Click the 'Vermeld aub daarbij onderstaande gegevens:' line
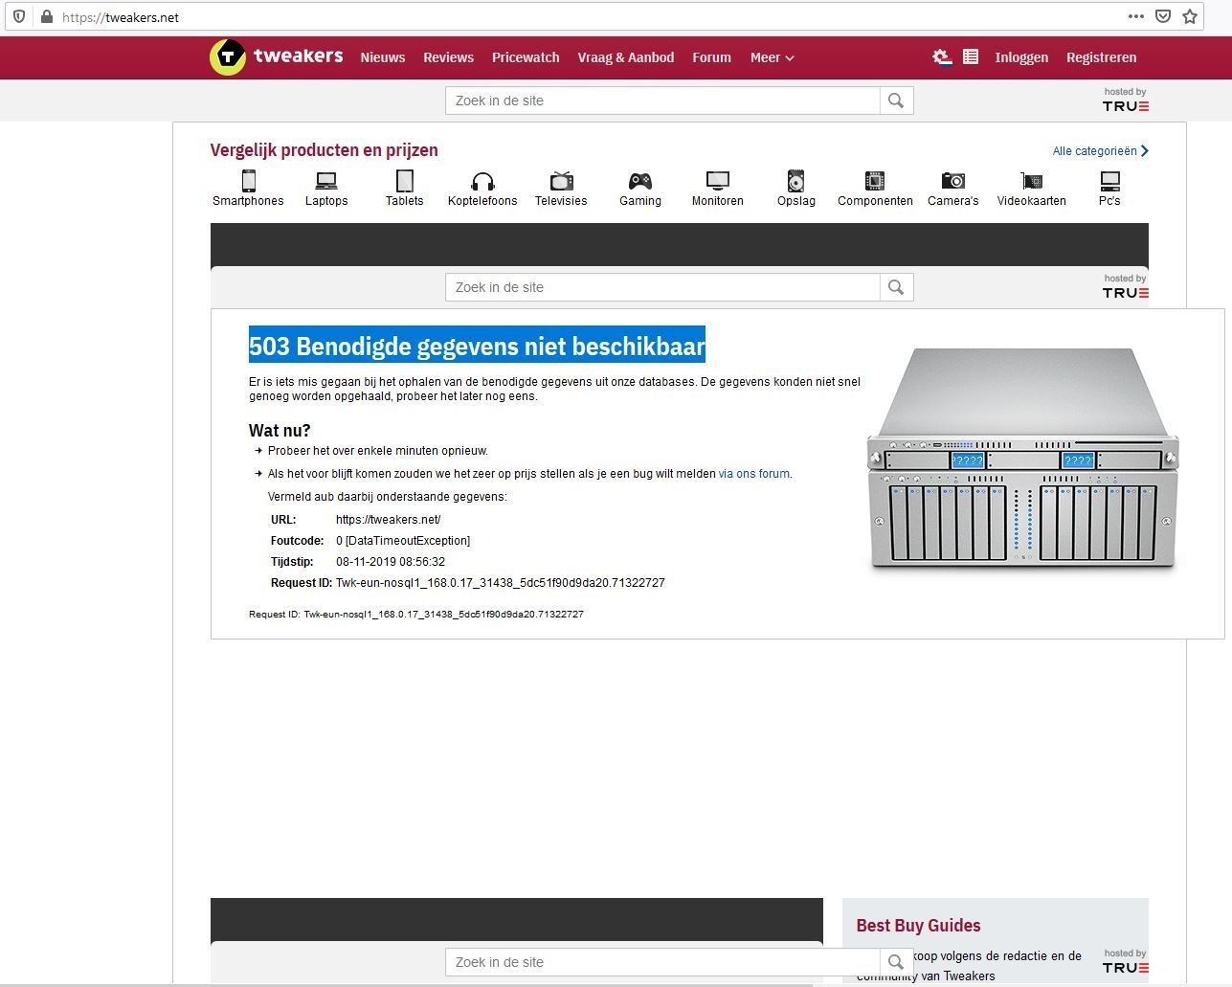Viewport: 1232px width, 987px height. coord(388,497)
